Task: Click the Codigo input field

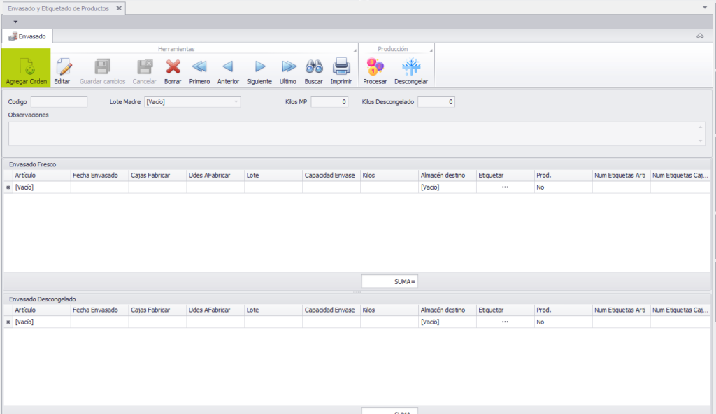Action: click(59, 102)
